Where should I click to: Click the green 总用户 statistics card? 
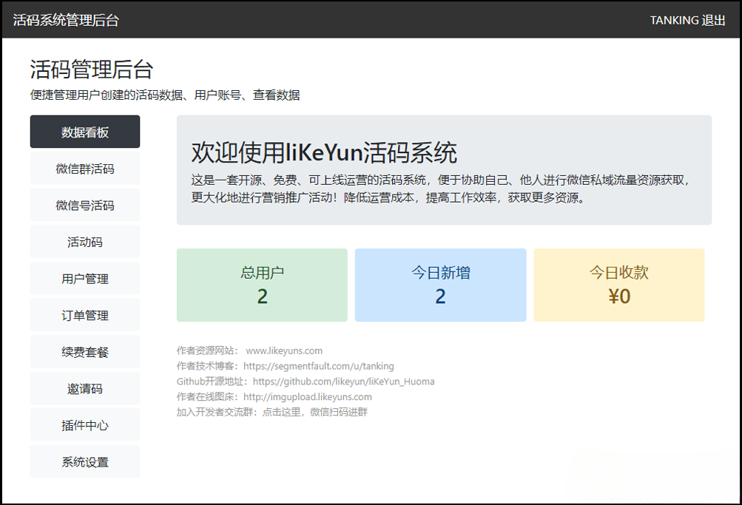[x=261, y=285]
